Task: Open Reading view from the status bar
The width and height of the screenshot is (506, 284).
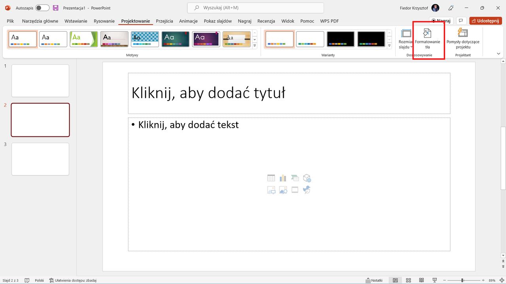Action: 421,280
